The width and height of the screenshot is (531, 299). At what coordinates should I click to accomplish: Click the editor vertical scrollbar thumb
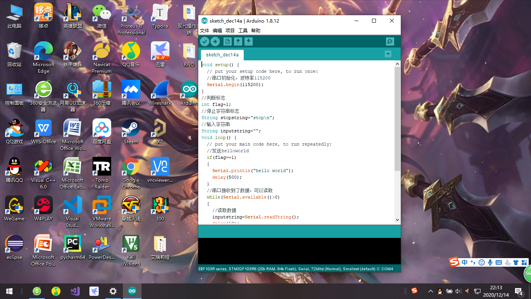397,119
